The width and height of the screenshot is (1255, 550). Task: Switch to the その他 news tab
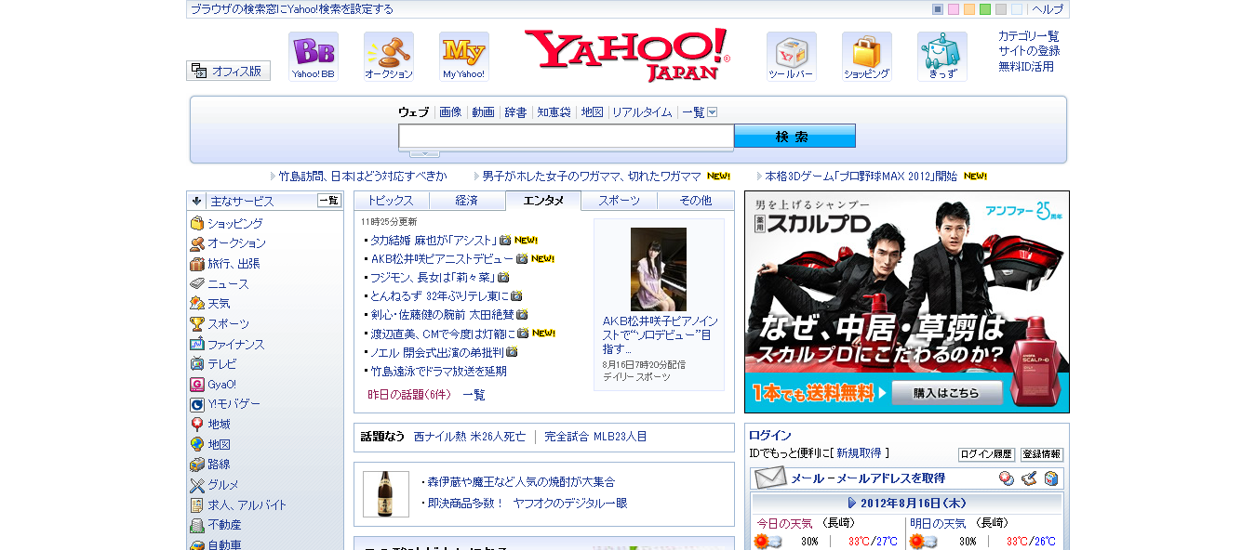coord(695,201)
